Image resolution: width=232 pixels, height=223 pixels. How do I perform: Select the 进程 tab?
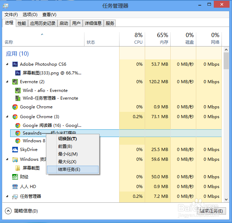[9, 23]
